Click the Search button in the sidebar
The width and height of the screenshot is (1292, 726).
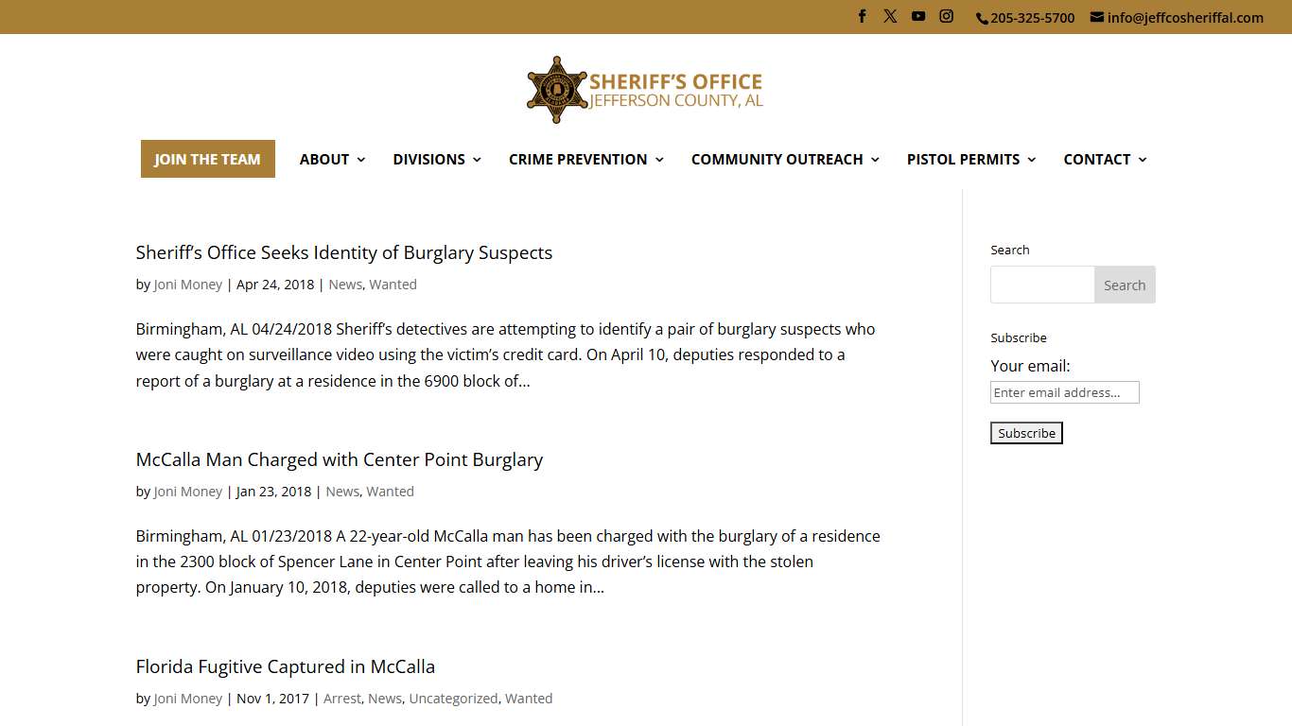(x=1125, y=285)
